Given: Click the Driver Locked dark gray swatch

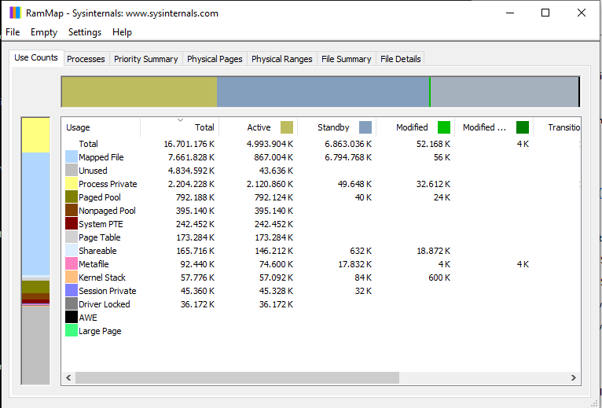Looking at the screenshot, I should click(72, 304).
